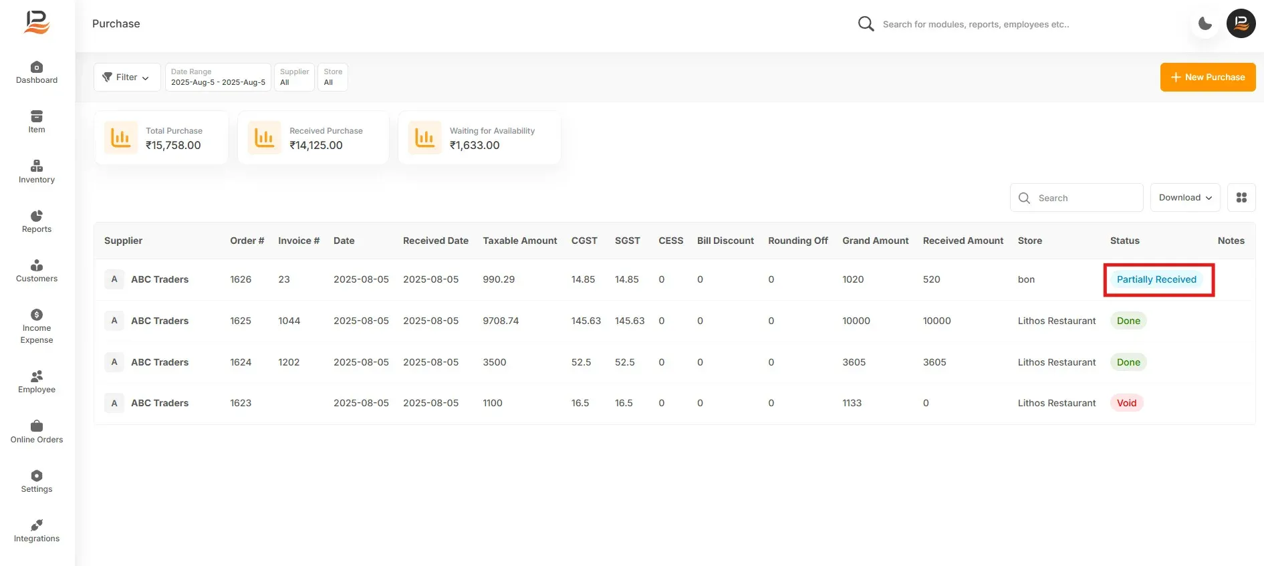
Task: Click the Partially Received status badge
Action: 1156,279
